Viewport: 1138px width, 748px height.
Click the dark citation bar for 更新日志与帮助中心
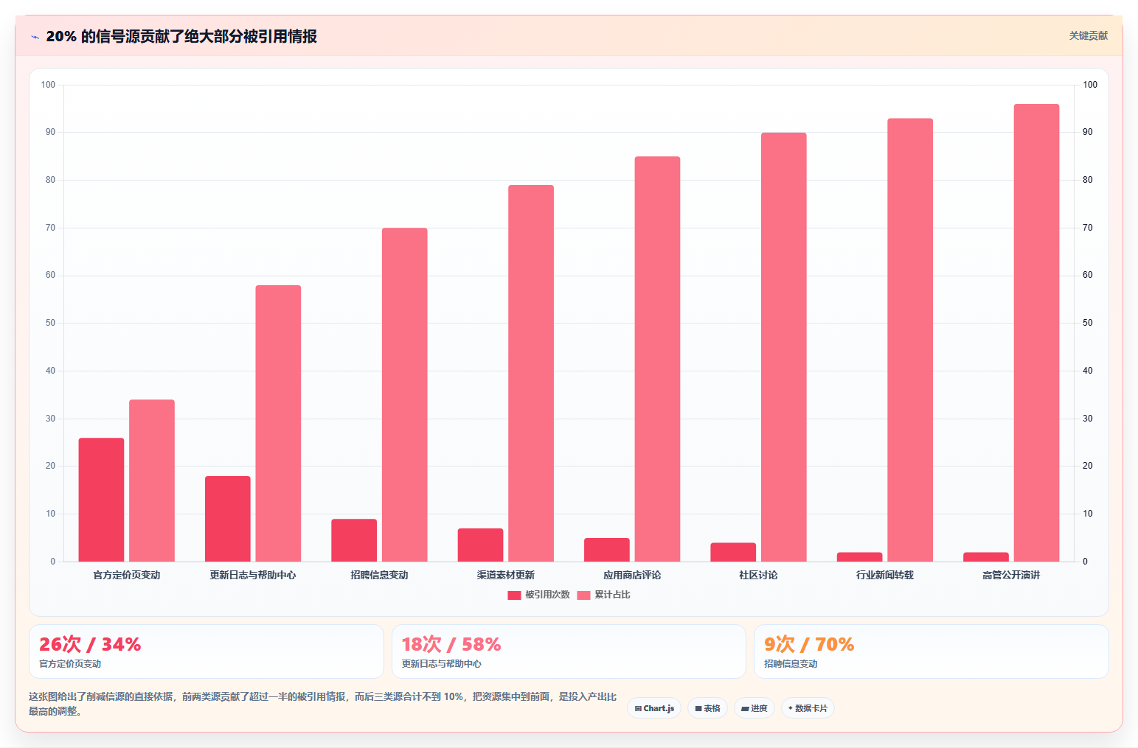pos(228,519)
